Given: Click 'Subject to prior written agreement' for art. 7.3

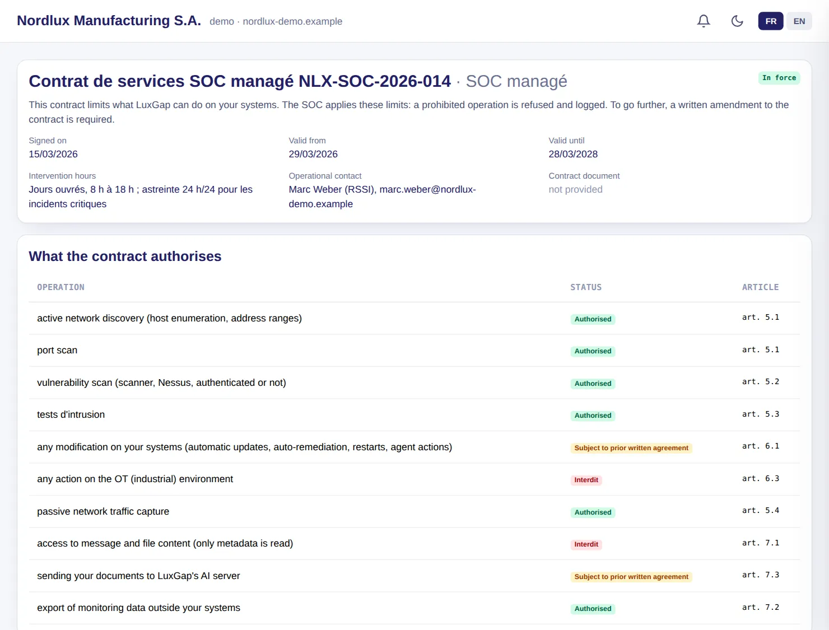Looking at the screenshot, I should tap(631, 577).
